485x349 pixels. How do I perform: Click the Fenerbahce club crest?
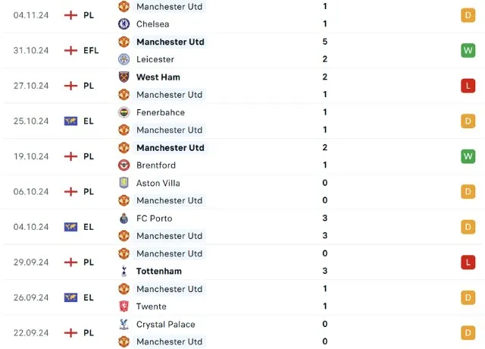click(x=124, y=112)
